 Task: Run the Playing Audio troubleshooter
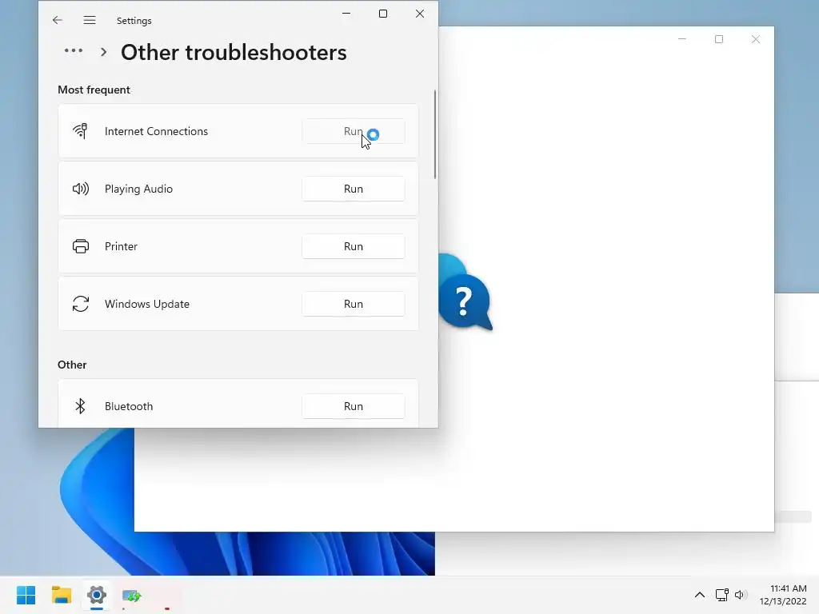click(353, 189)
